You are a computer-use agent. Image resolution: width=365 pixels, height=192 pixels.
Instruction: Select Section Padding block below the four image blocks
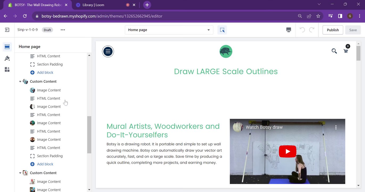coord(50,156)
